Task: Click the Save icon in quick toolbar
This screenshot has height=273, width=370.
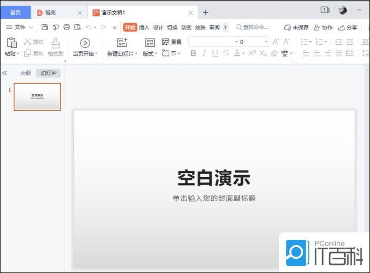Action: point(45,27)
